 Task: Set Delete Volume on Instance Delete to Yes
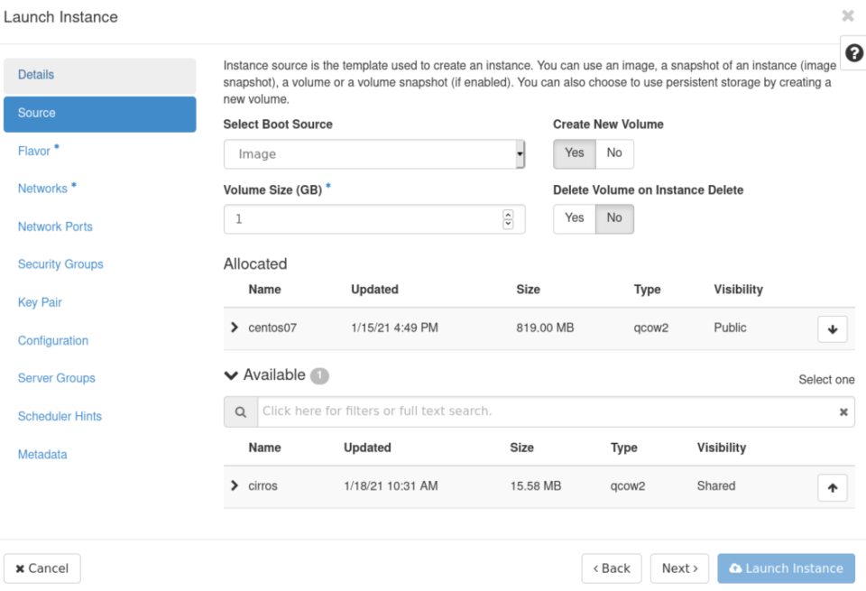575,218
